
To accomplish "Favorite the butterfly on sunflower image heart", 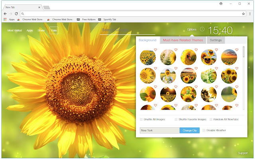I will pos(196,50).
